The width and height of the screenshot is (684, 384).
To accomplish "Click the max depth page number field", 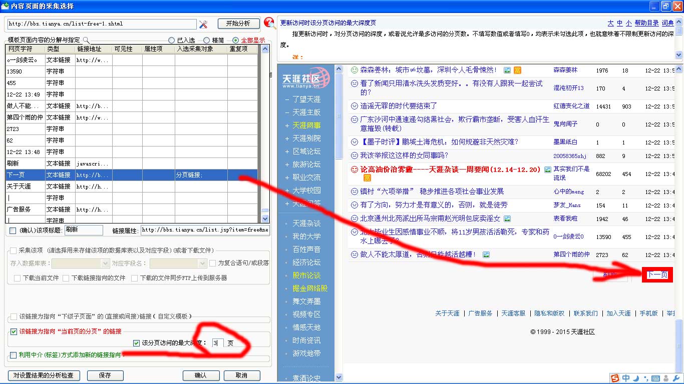I will pyautogui.click(x=216, y=343).
